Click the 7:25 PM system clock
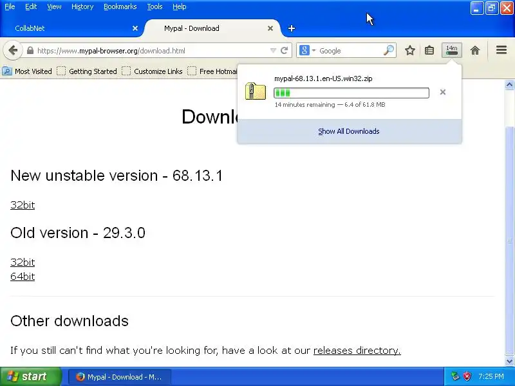The width and height of the screenshot is (515, 386). click(x=491, y=376)
